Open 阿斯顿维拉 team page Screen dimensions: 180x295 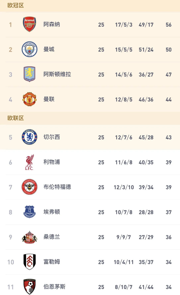[x=57, y=74]
